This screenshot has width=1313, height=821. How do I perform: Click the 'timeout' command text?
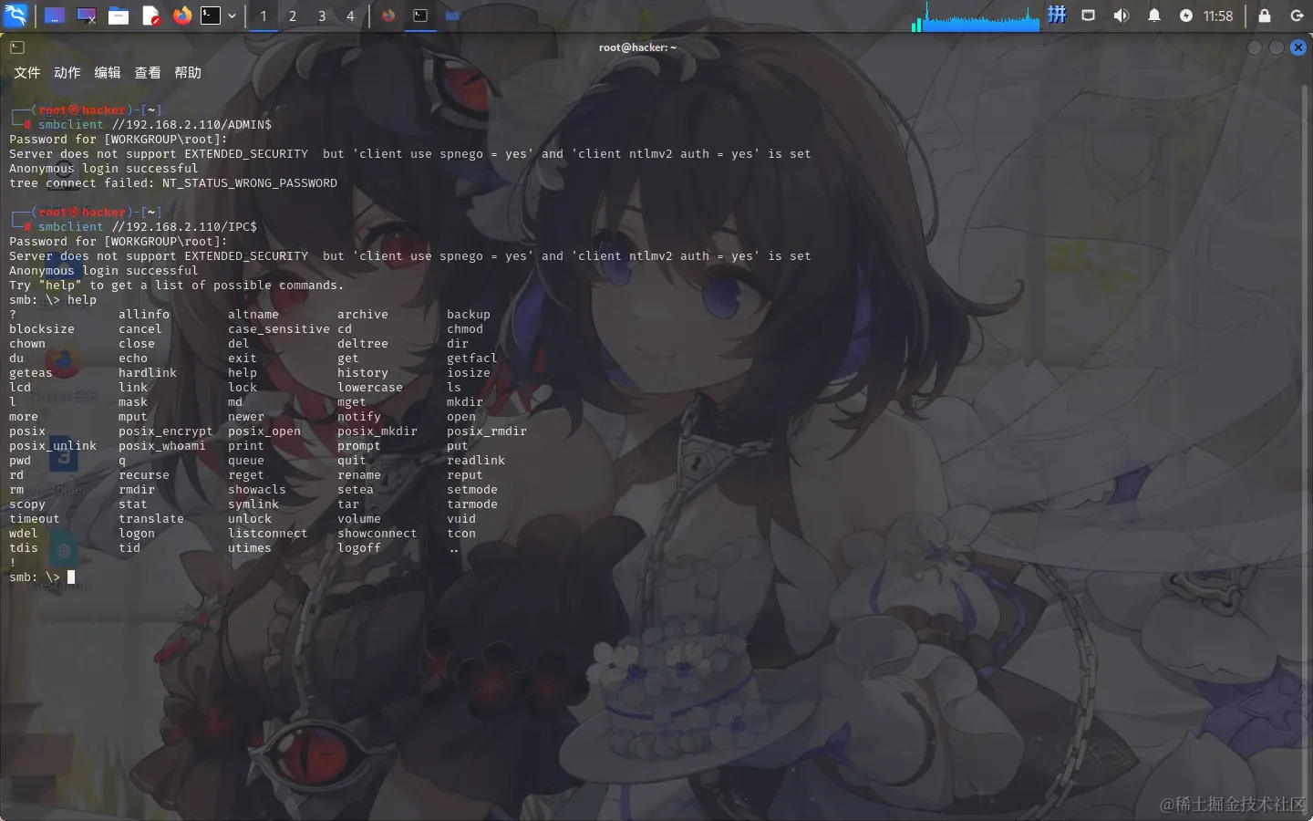click(35, 519)
